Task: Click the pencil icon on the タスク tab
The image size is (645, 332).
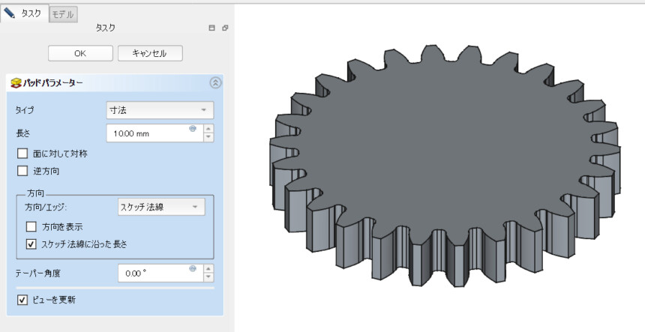Action: coord(10,12)
